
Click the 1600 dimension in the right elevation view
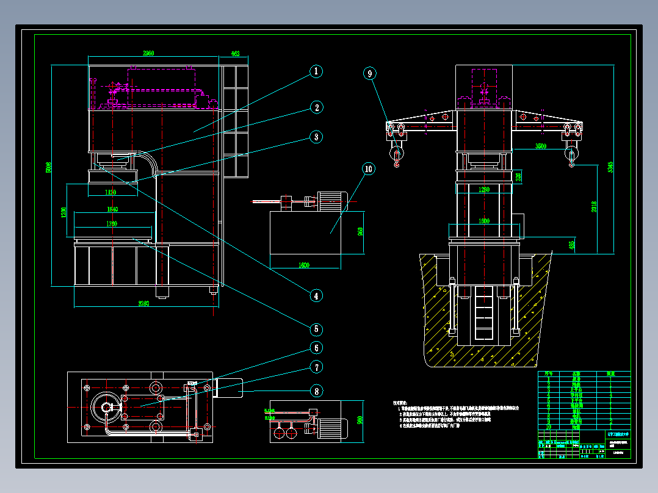484,221
